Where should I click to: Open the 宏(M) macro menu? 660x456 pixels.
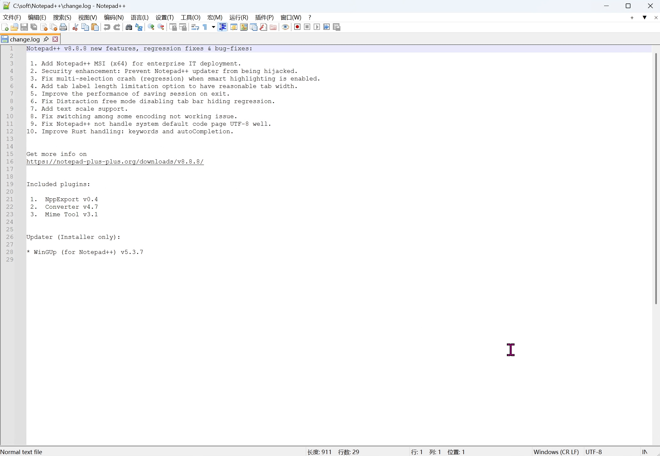[x=214, y=18]
